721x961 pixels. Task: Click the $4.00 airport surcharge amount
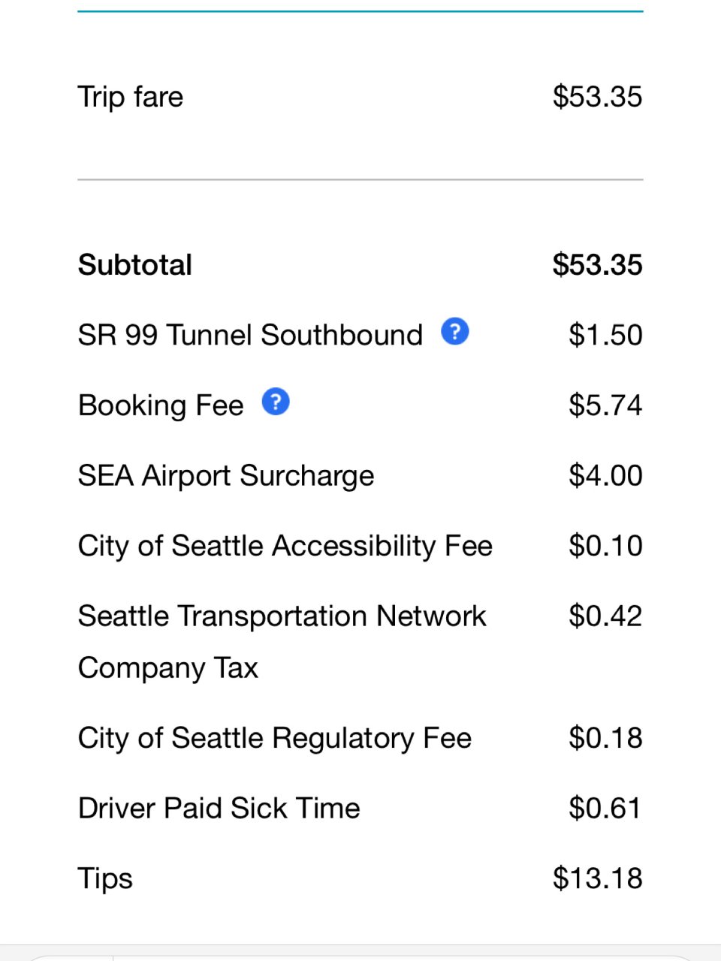[x=605, y=476]
